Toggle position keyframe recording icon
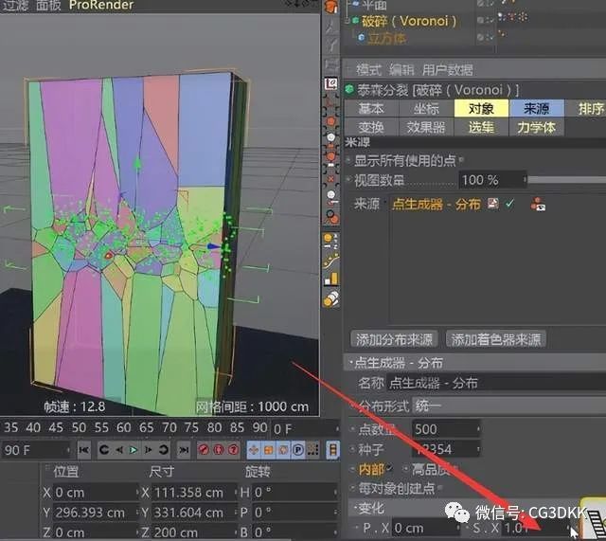 pos(254,450)
